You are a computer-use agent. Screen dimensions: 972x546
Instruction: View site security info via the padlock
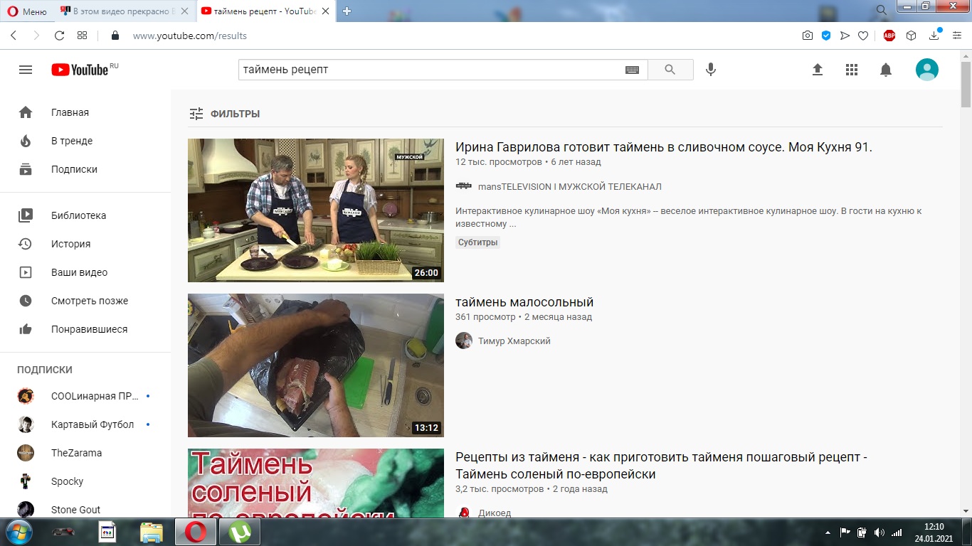click(115, 36)
